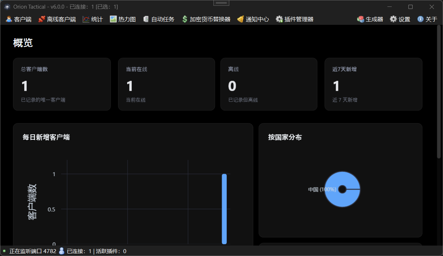
Task: Click 正在监听端口 4782 status text
Action: 33,251
